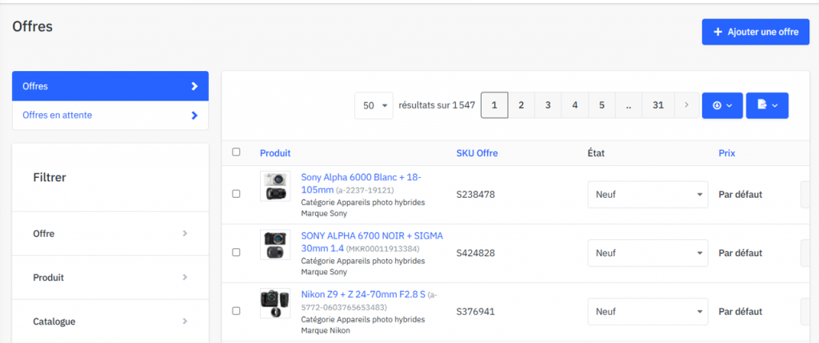819x343 pixels.
Task: Click Nikon Z9 camera product image
Action: [275, 304]
